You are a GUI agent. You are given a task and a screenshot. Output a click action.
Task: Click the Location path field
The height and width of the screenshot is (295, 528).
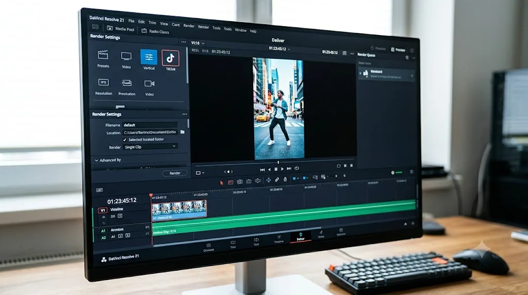click(150, 133)
